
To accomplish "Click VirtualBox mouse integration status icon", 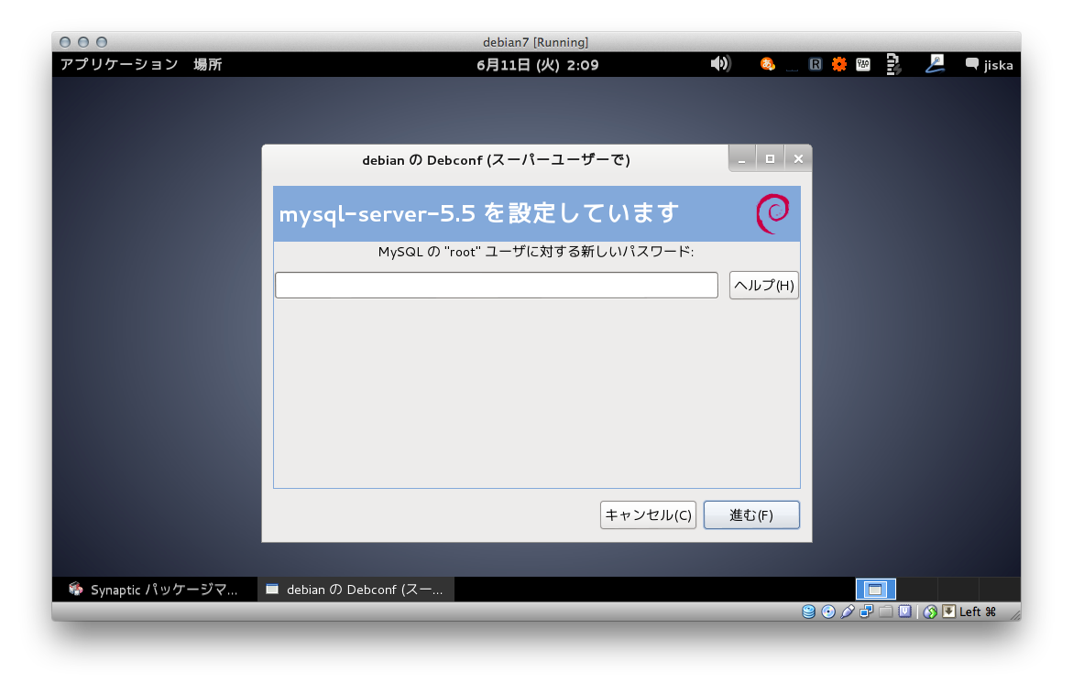I will pos(930,612).
